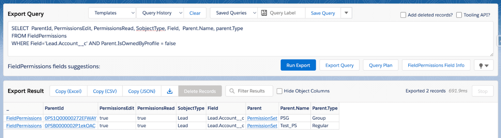Check Hide Object Columns option
501x138 pixels.
[279, 91]
